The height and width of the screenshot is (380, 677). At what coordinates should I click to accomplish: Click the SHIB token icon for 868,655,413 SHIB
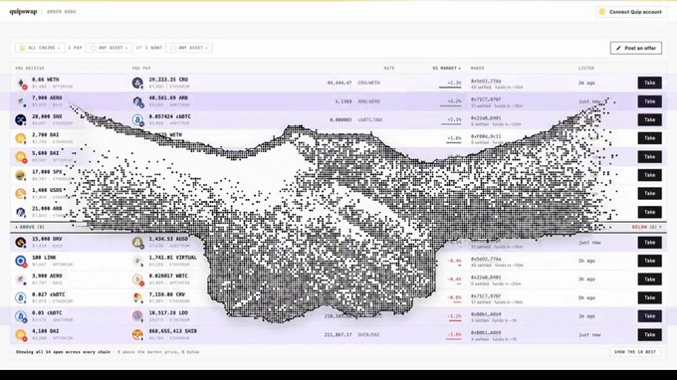coord(137,334)
